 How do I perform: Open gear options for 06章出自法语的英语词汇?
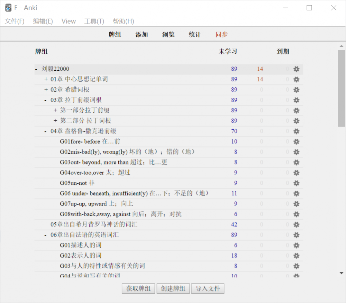click(x=297, y=235)
